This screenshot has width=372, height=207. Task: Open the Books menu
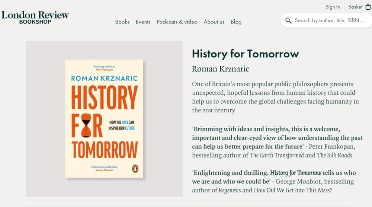click(x=122, y=22)
